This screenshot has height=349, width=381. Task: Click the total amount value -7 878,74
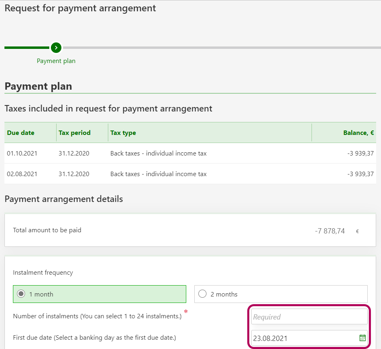click(330, 231)
